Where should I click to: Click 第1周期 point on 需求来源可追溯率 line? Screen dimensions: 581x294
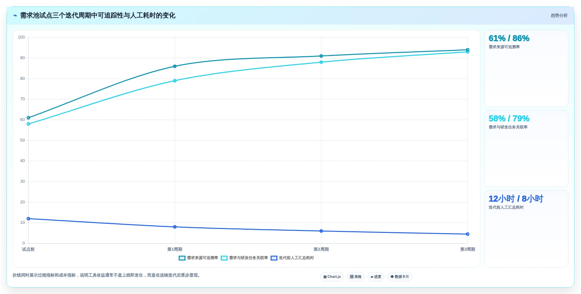175,66
